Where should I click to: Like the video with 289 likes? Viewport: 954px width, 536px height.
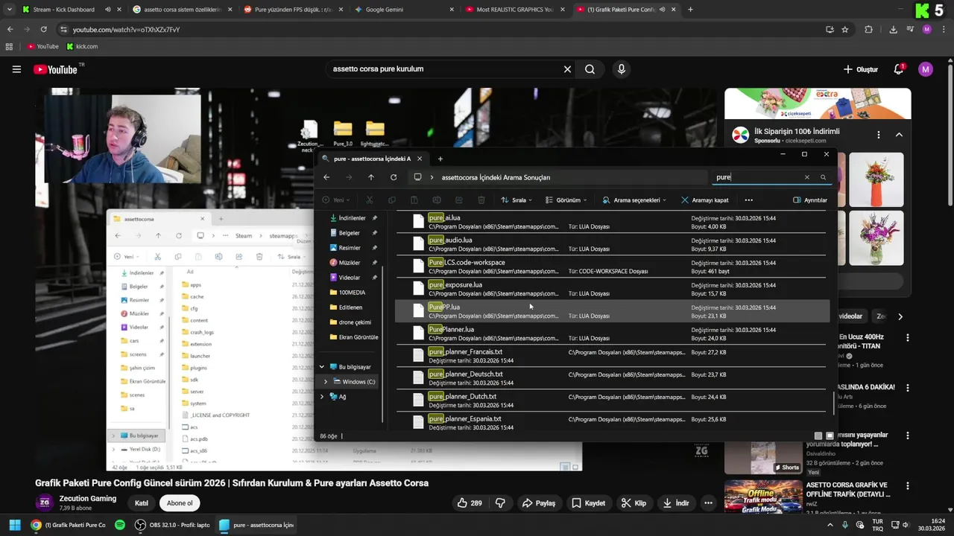[x=470, y=503]
